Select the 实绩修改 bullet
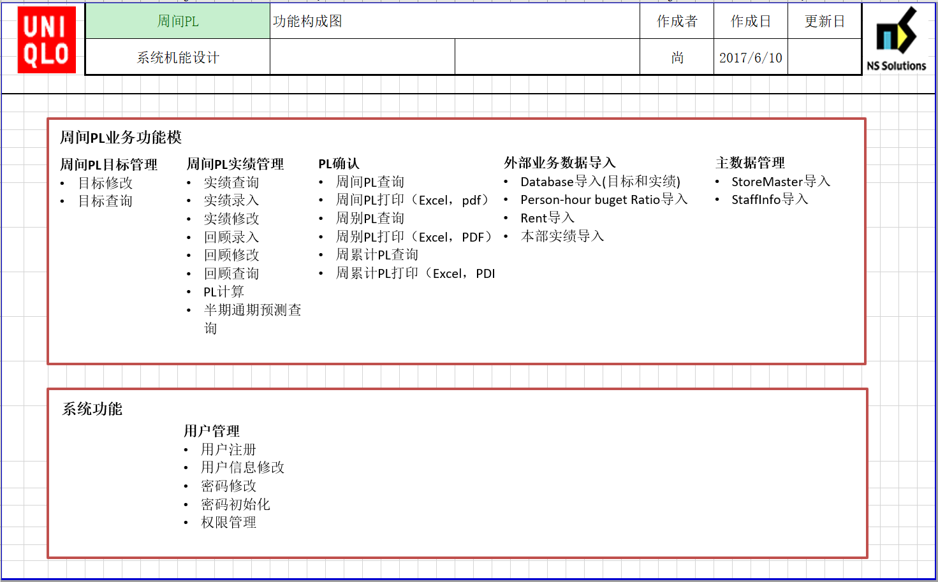The width and height of the screenshot is (938, 582). coord(231,219)
